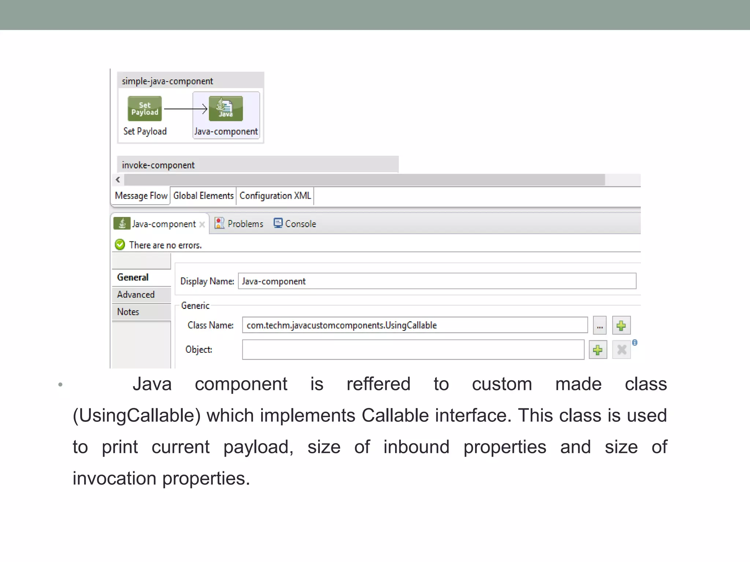The image size is (750, 562).
Task: Click the Java-component label under the node
Action: (x=226, y=131)
